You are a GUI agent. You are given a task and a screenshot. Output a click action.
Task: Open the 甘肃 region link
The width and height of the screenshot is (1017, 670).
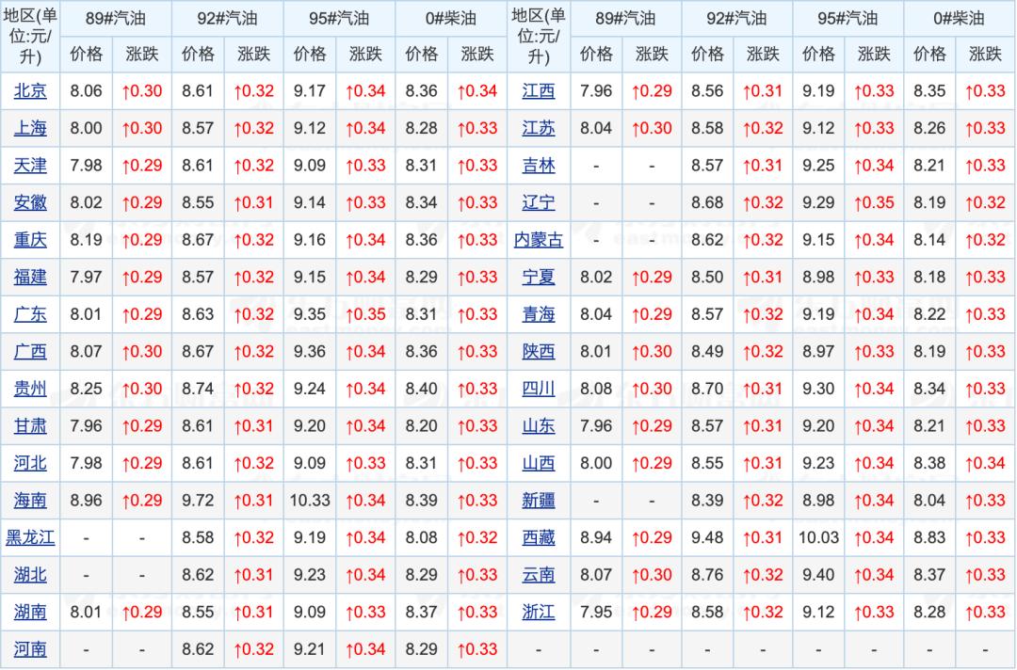pyautogui.click(x=30, y=425)
